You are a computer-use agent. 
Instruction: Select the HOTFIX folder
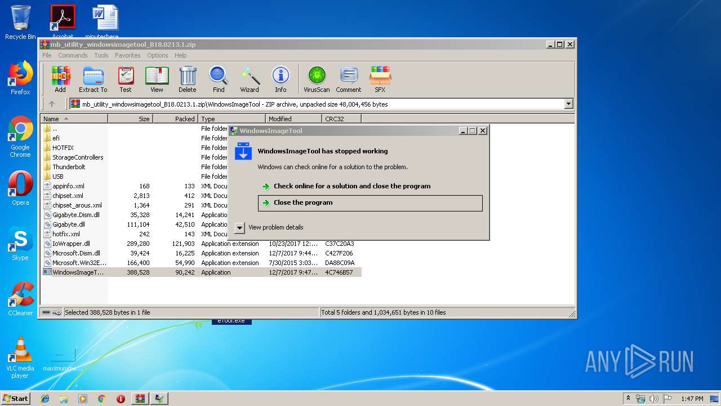[x=63, y=148]
